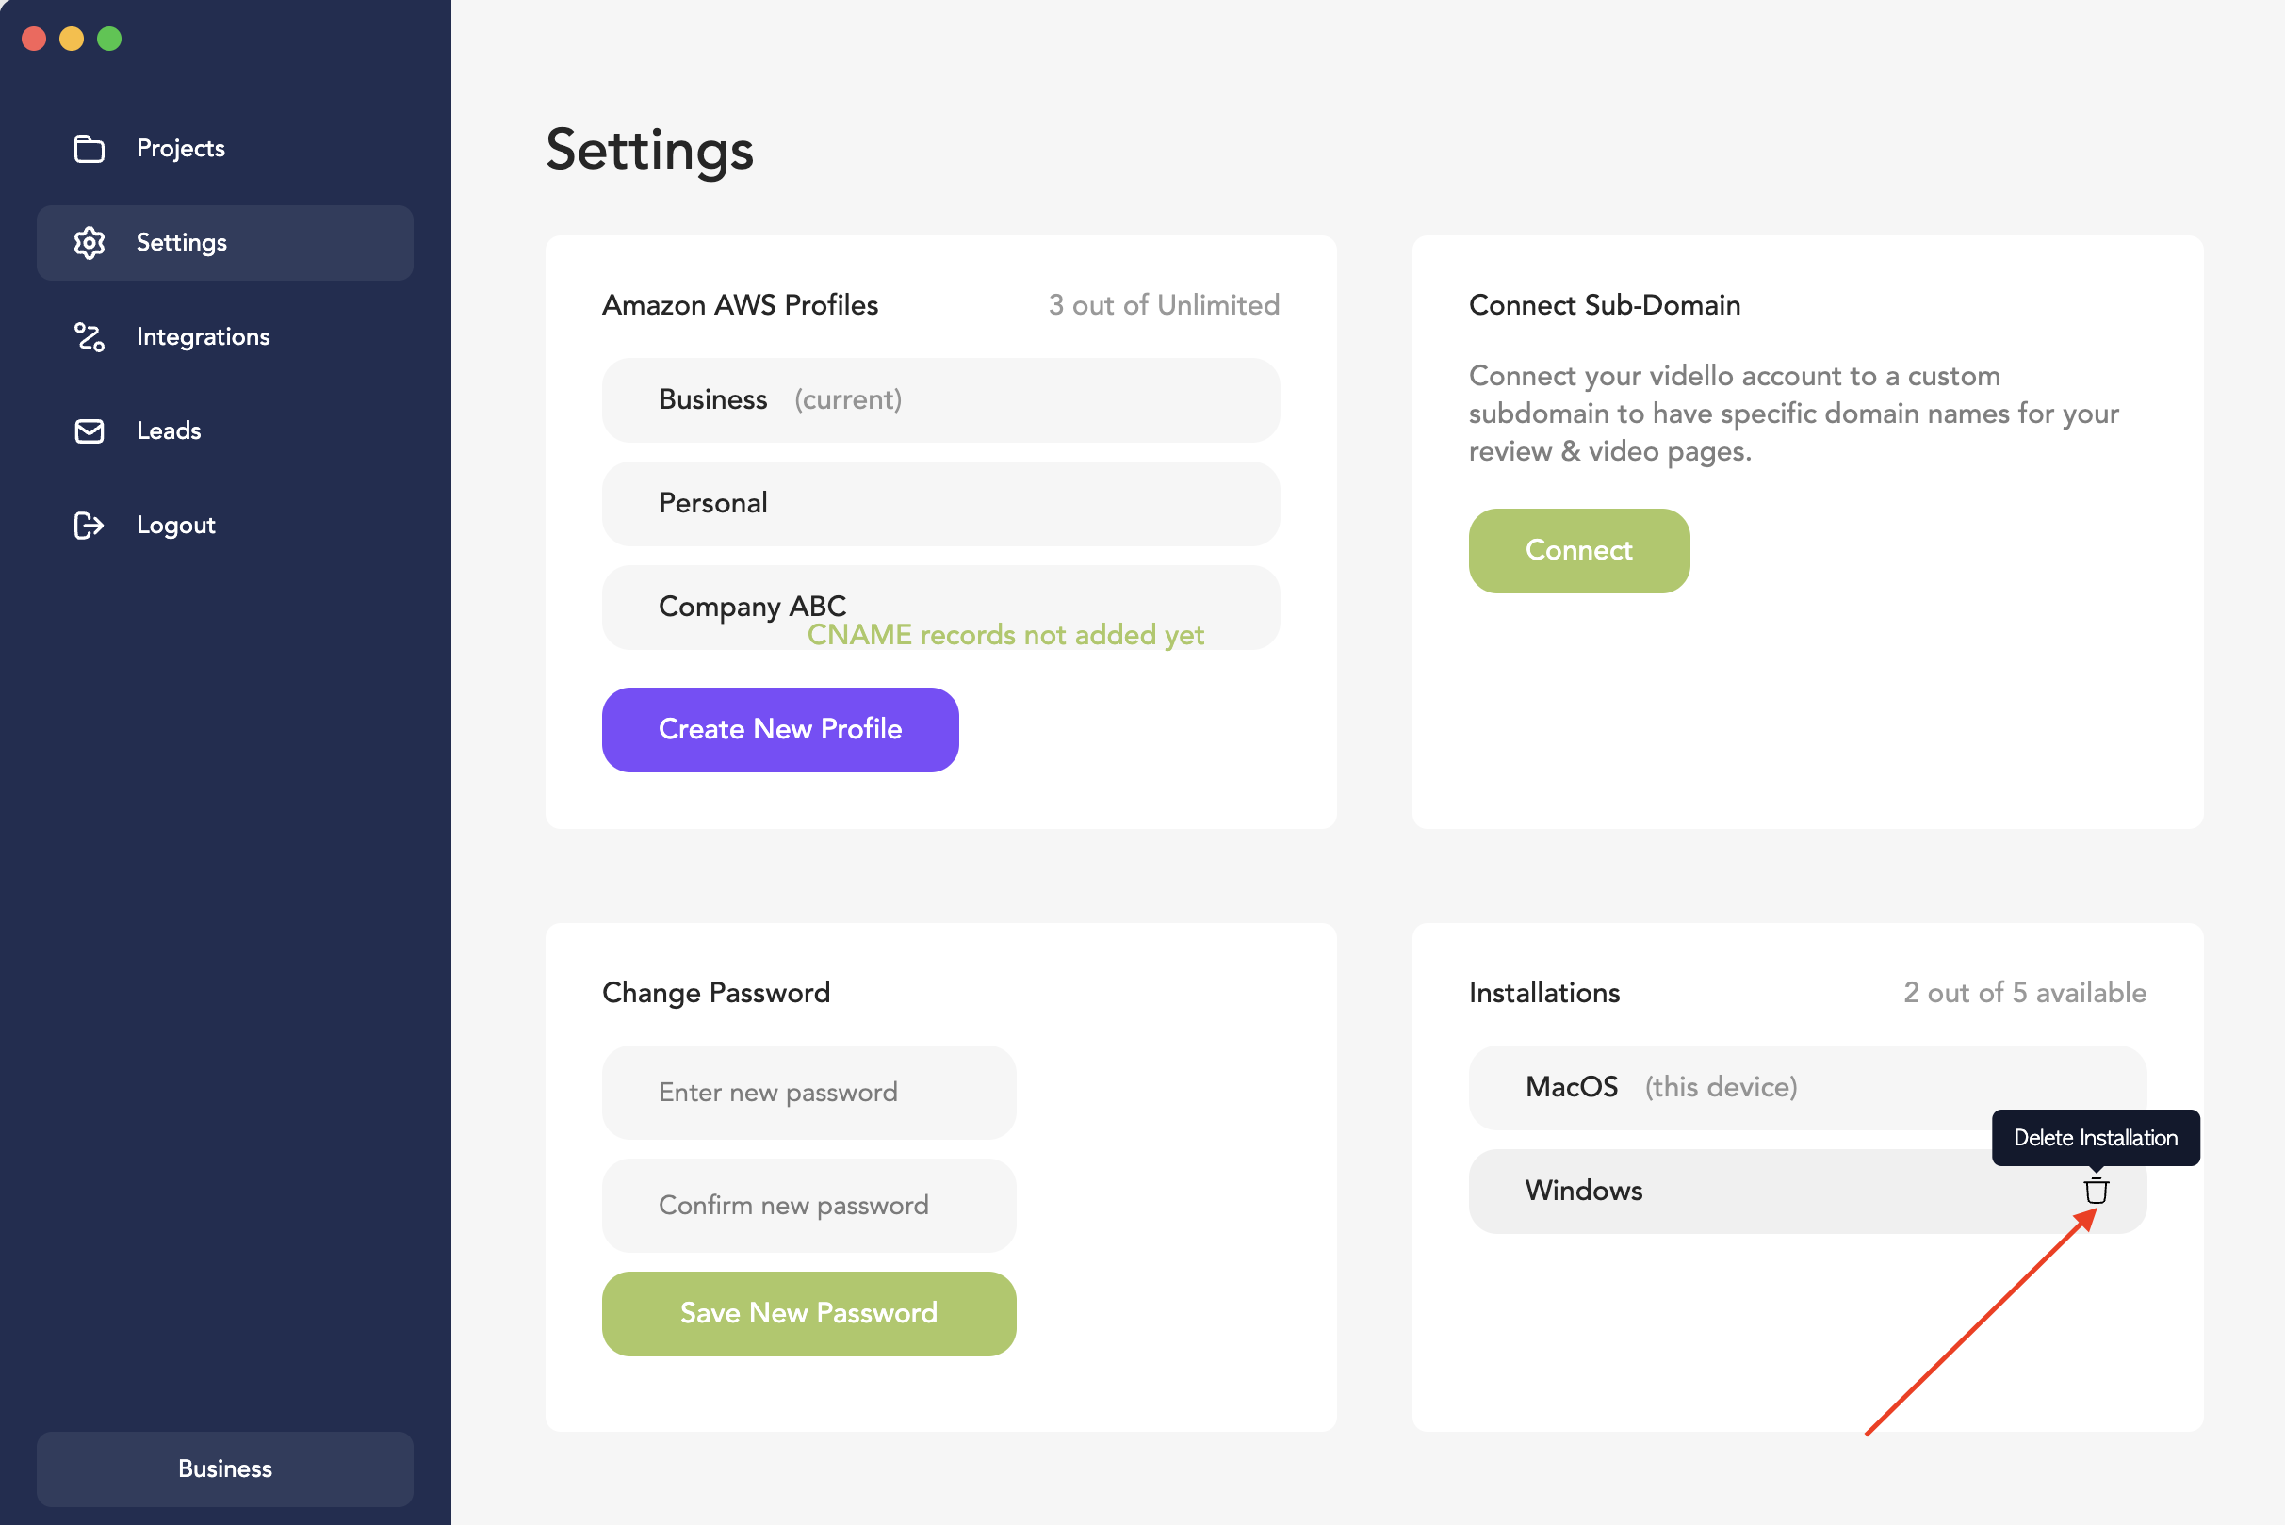Focus the Enter new password field
The width and height of the screenshot is (2285, 1525).
(x=808, y=1093)
